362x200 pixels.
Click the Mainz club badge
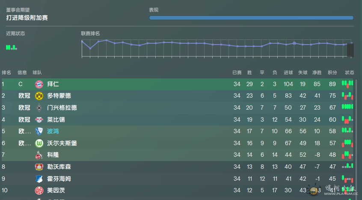tap(39, 190)
